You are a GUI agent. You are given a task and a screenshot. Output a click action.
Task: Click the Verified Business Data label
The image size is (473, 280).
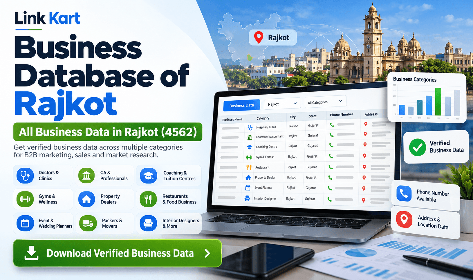point(447,147)
